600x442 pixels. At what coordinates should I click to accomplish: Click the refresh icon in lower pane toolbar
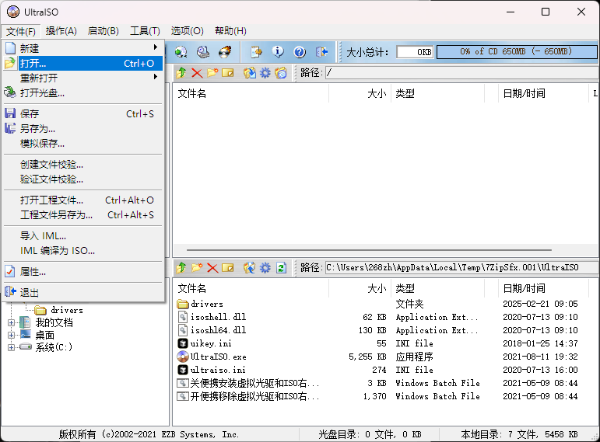point(281,268)
